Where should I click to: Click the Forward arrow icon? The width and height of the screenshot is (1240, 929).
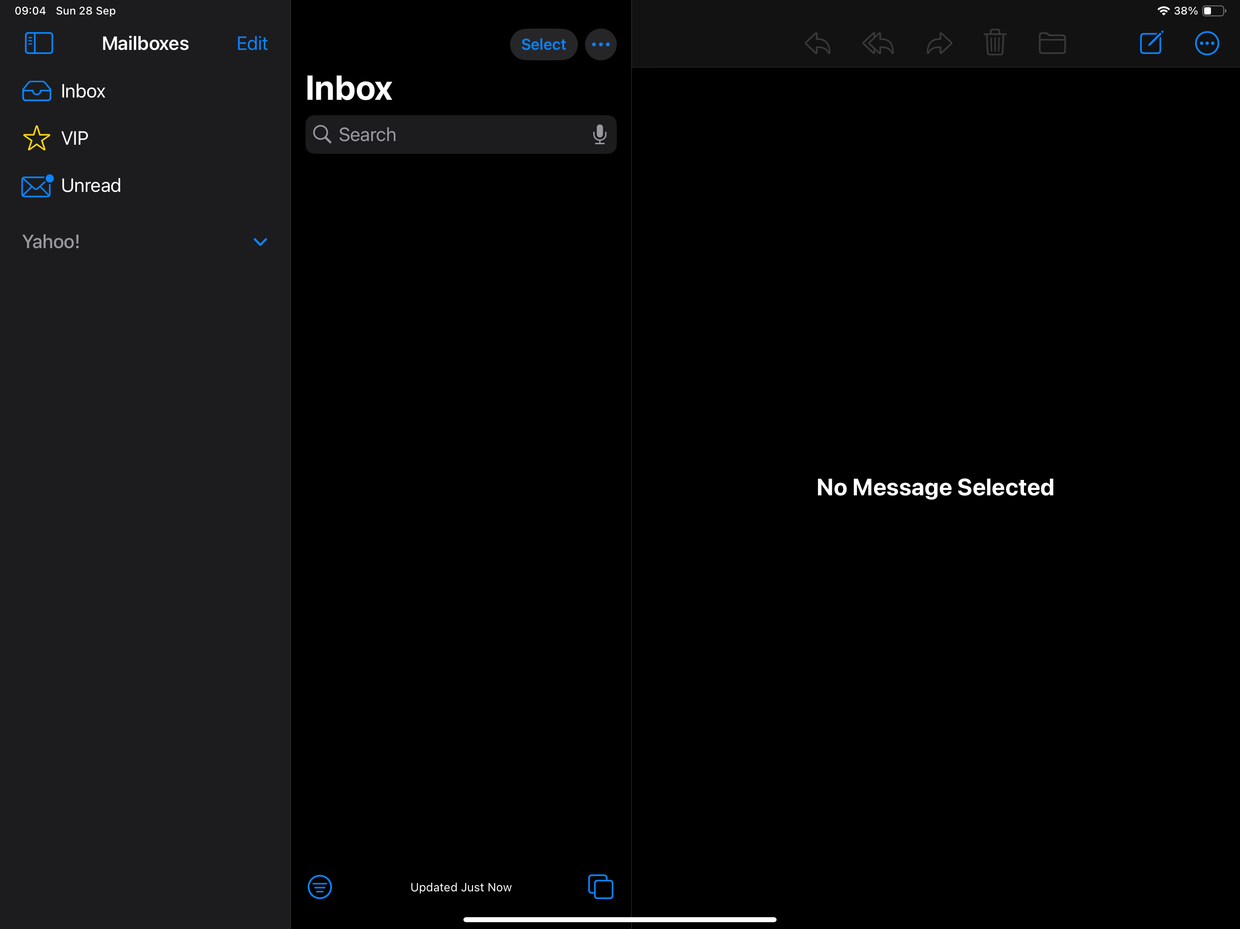point(939,44)
